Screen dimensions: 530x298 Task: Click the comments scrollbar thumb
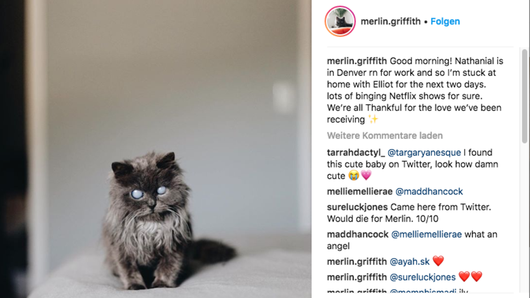click(524, 96)
